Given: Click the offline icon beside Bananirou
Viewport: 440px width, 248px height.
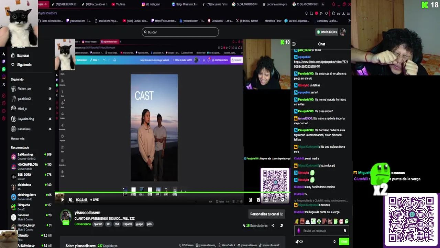Looking at the screenshot, I should click(50, 129).
